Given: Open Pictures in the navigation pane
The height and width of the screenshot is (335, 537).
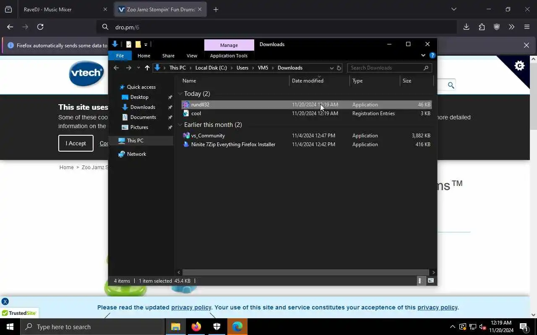Looking at the screenshot, I should [x=139, y=127].
